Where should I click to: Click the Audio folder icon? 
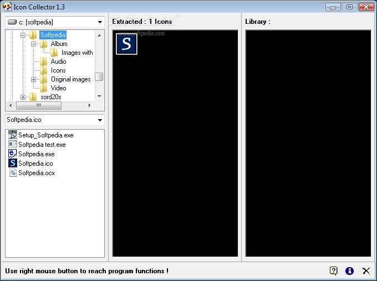coord(43,62)
